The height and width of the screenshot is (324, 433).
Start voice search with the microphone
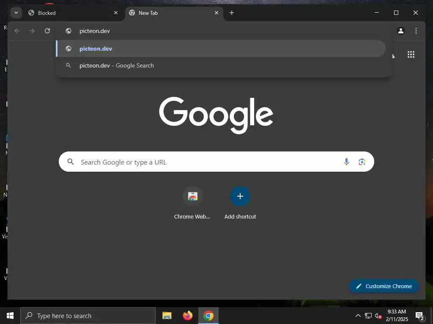tap(346, 162)
